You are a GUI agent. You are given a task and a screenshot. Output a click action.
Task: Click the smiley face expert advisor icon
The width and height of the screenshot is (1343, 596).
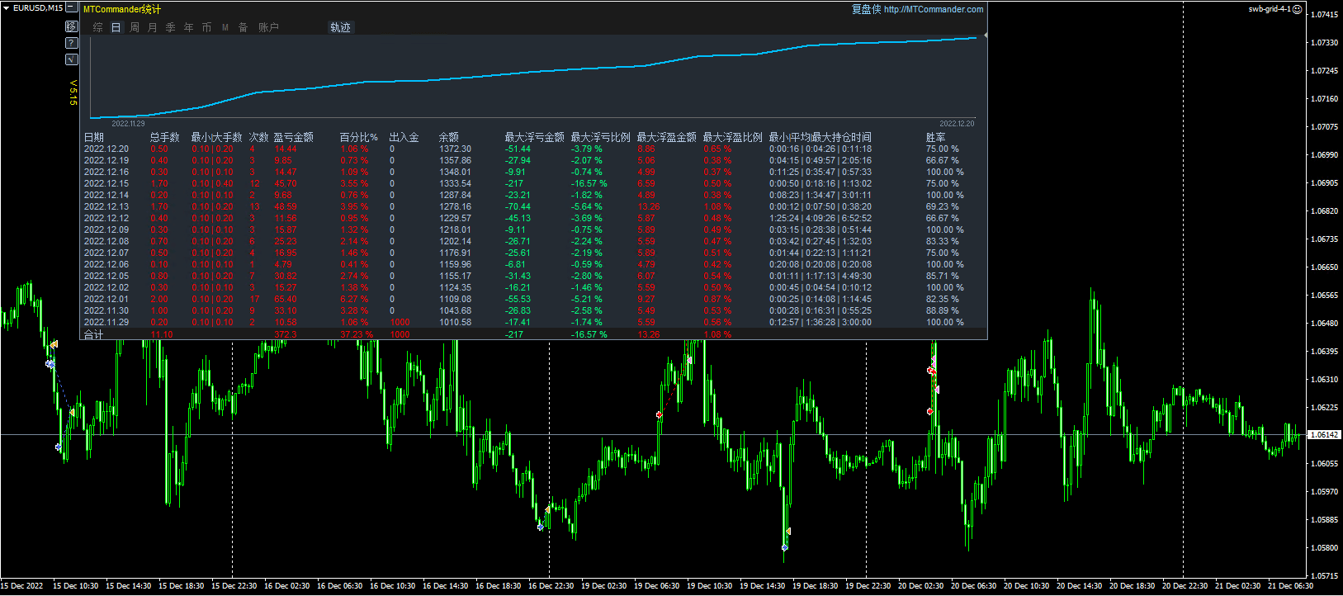pos(1297,9)
